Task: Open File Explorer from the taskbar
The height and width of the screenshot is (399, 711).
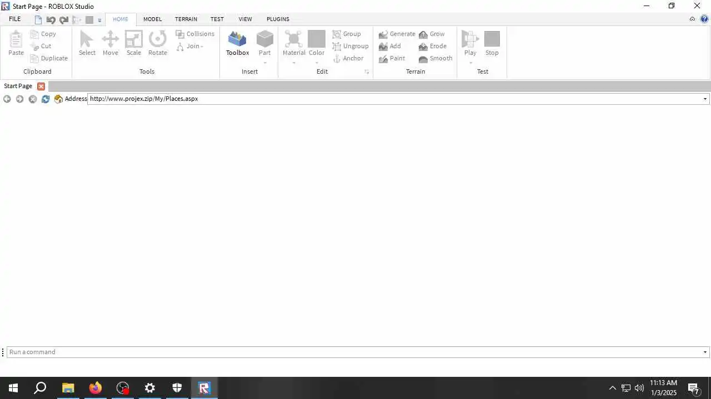Action: click(68, 388)
